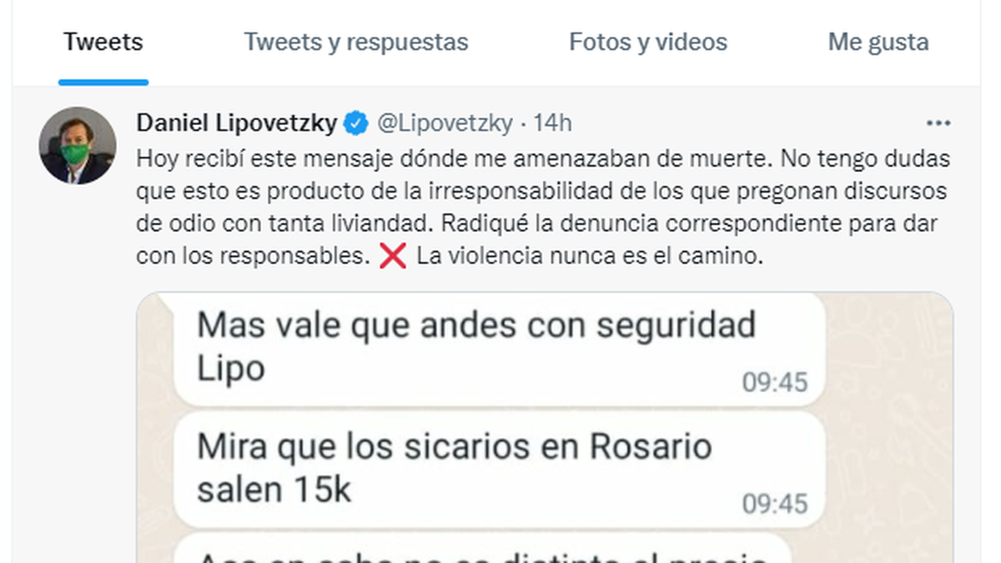Click the 14h tweet timestamp
1001x563 pixels.
coord(553,123)
